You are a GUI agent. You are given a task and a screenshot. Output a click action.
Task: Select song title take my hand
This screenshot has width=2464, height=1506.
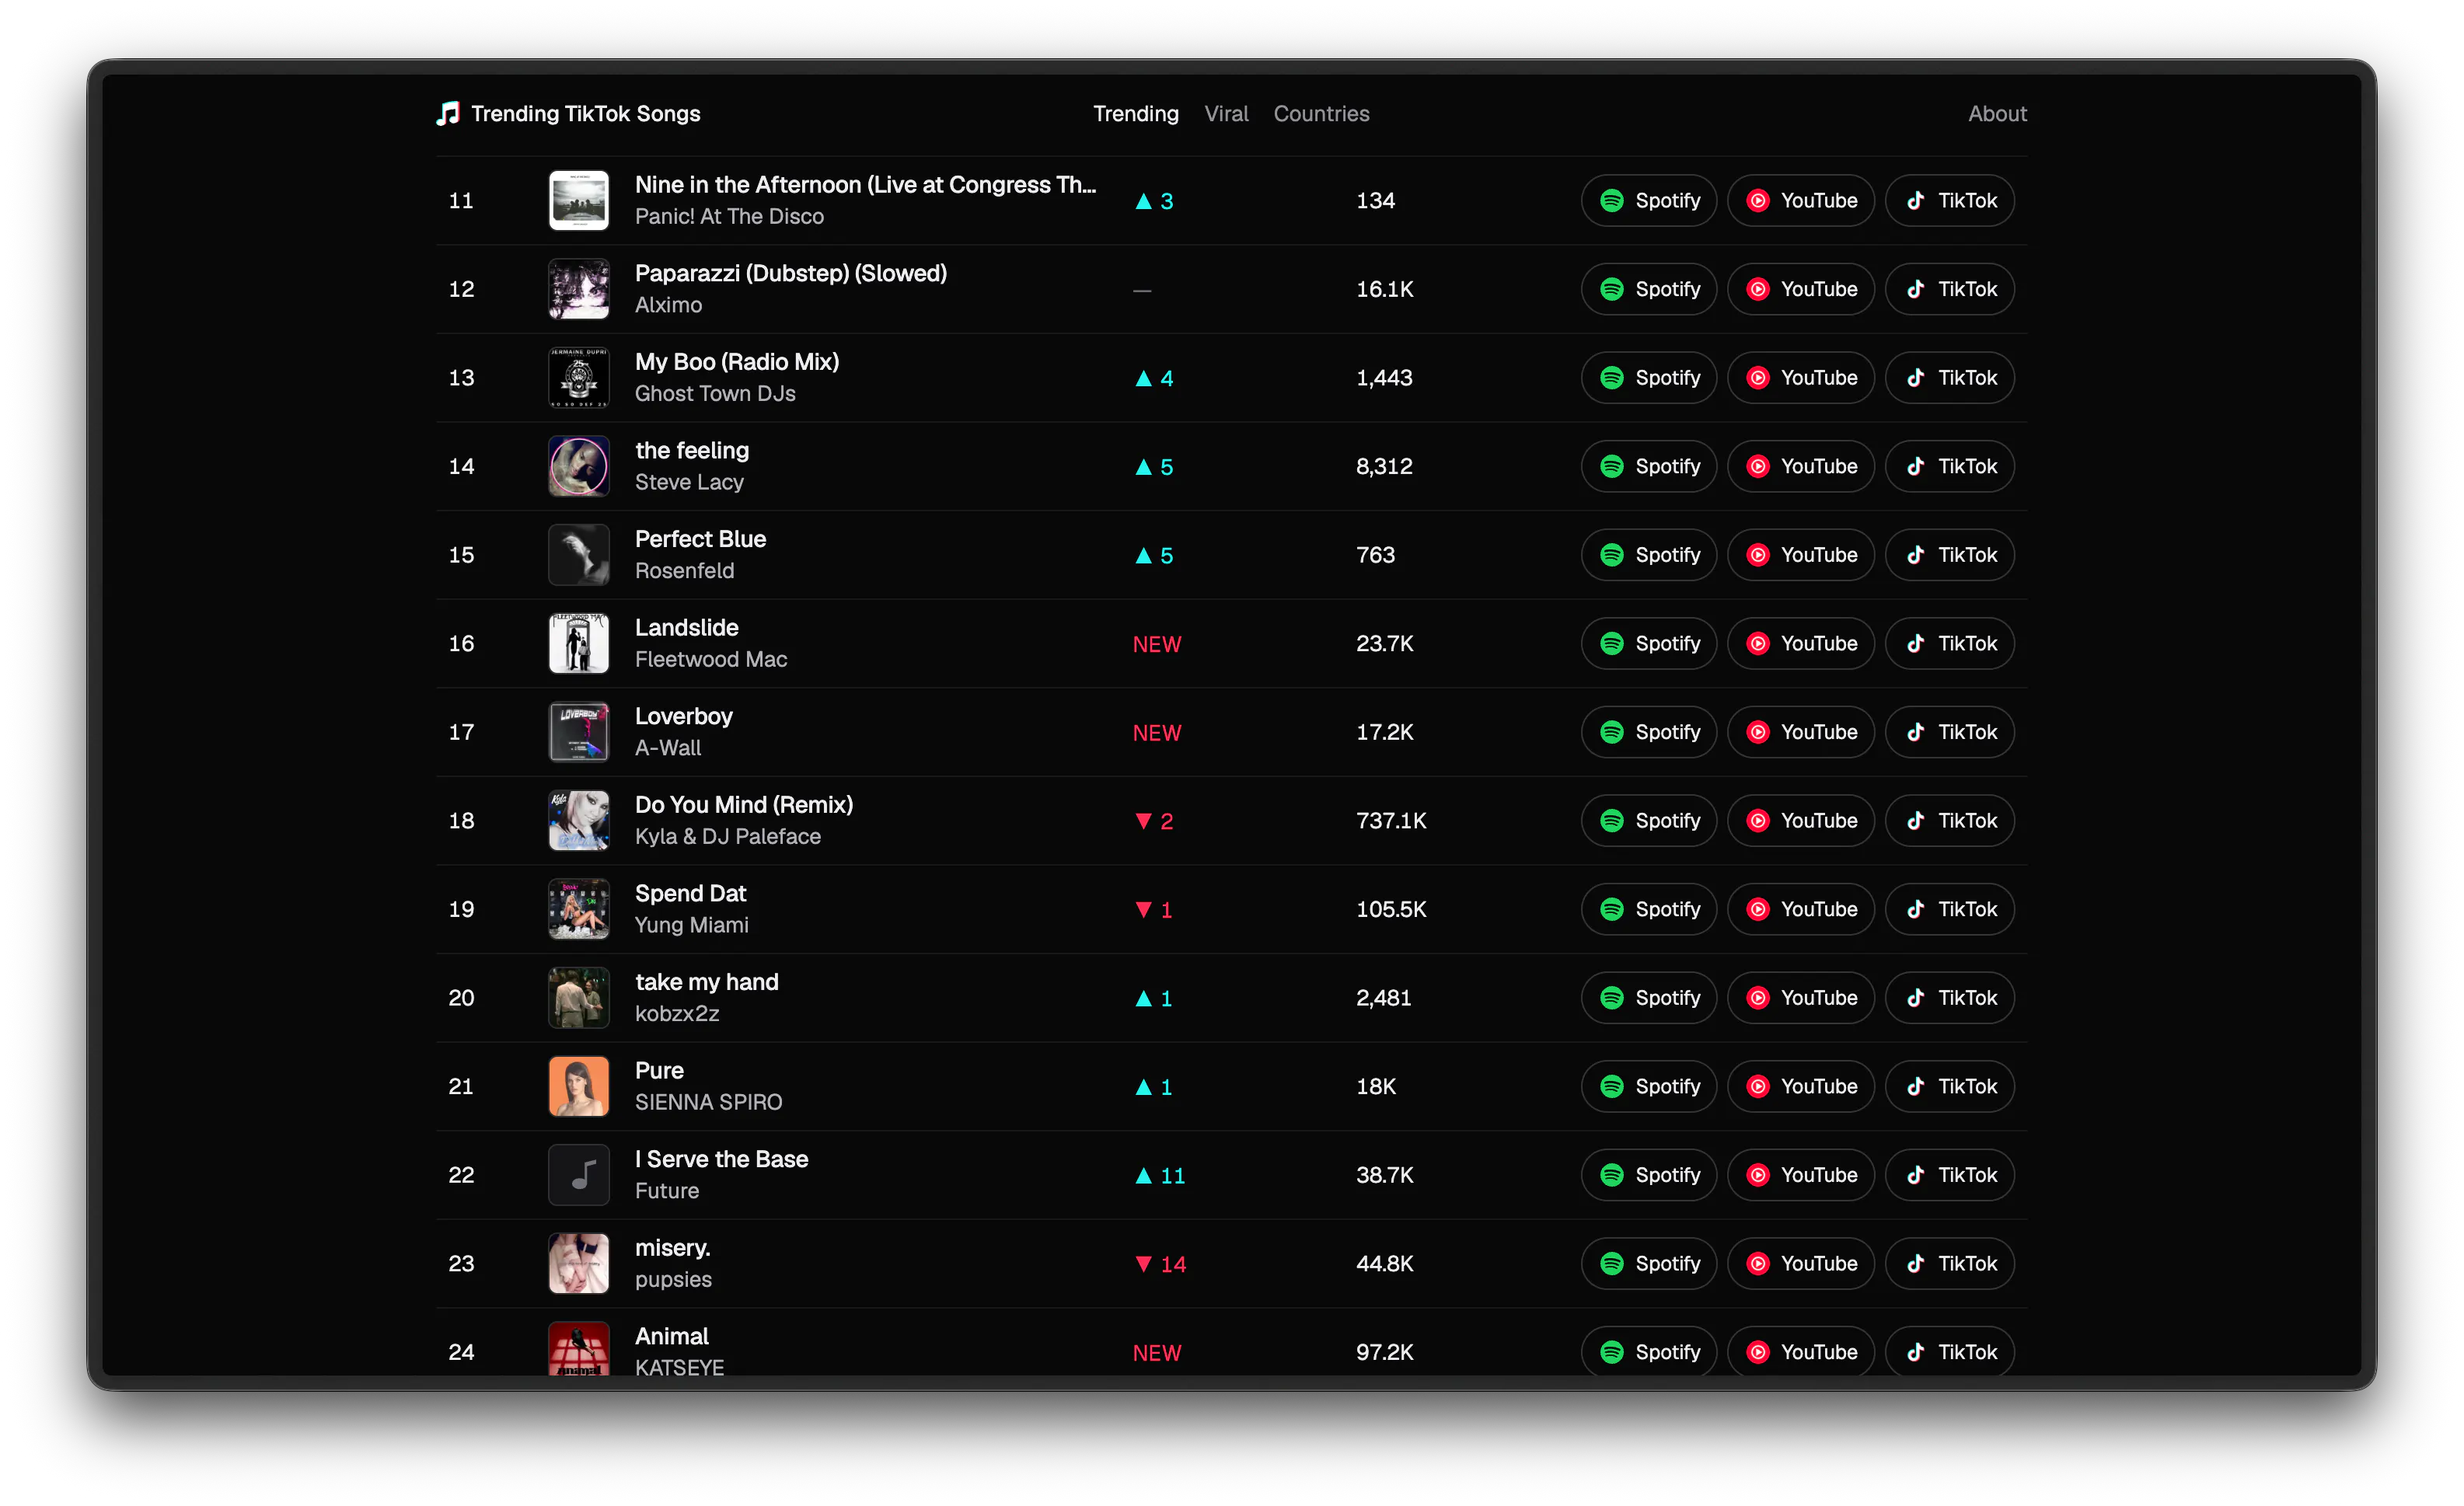tap(706, 982)
